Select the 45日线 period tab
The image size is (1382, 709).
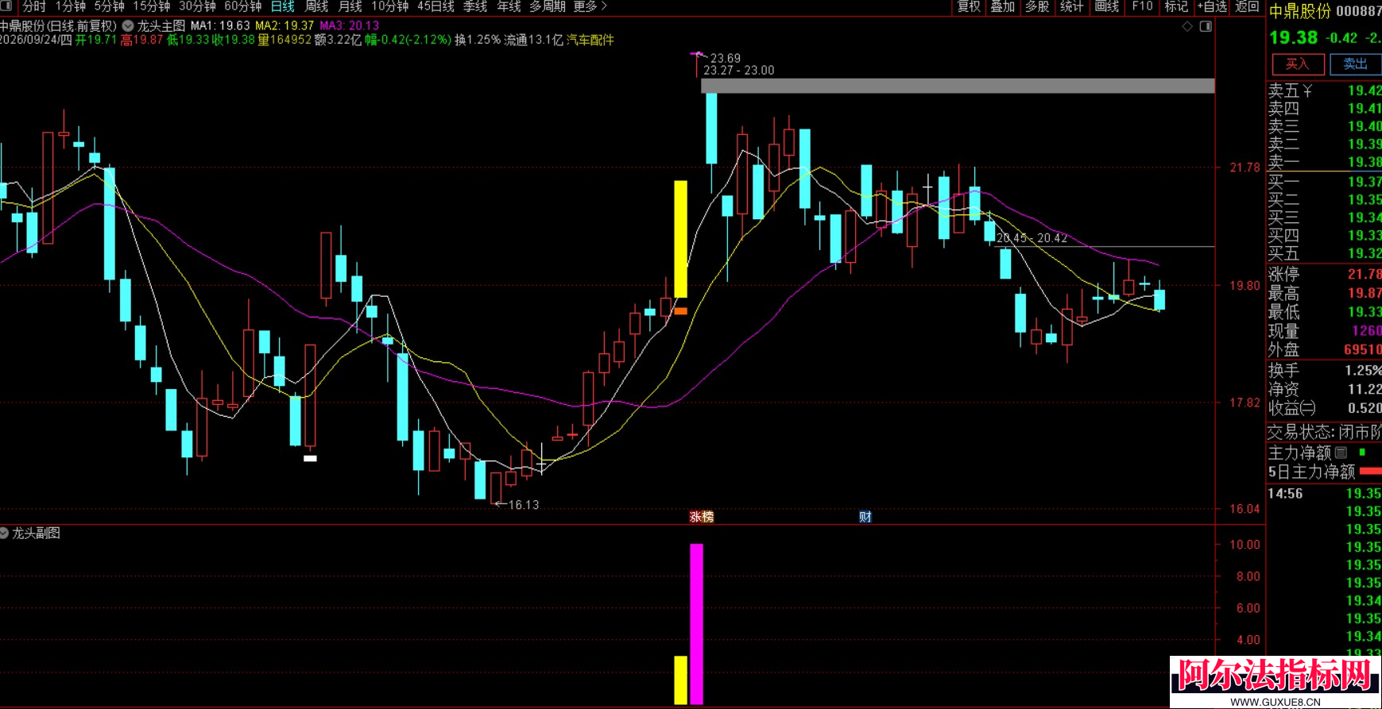click(436, 6)
